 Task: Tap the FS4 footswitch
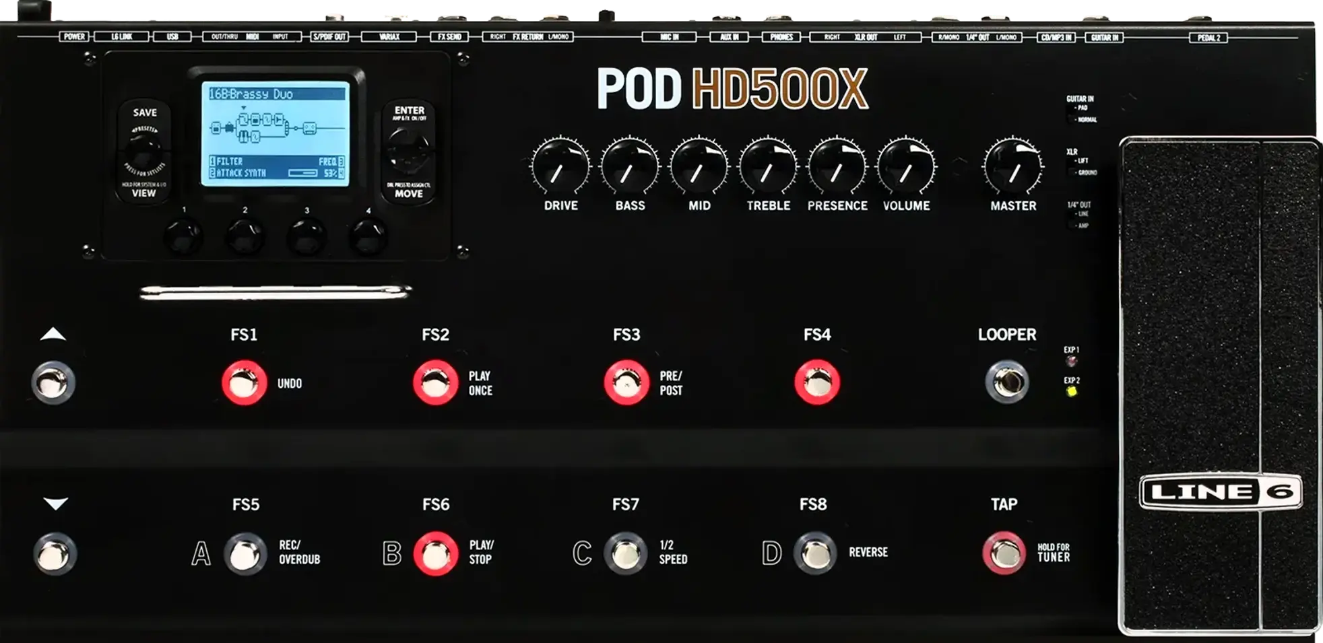click(x=817, y=382)
